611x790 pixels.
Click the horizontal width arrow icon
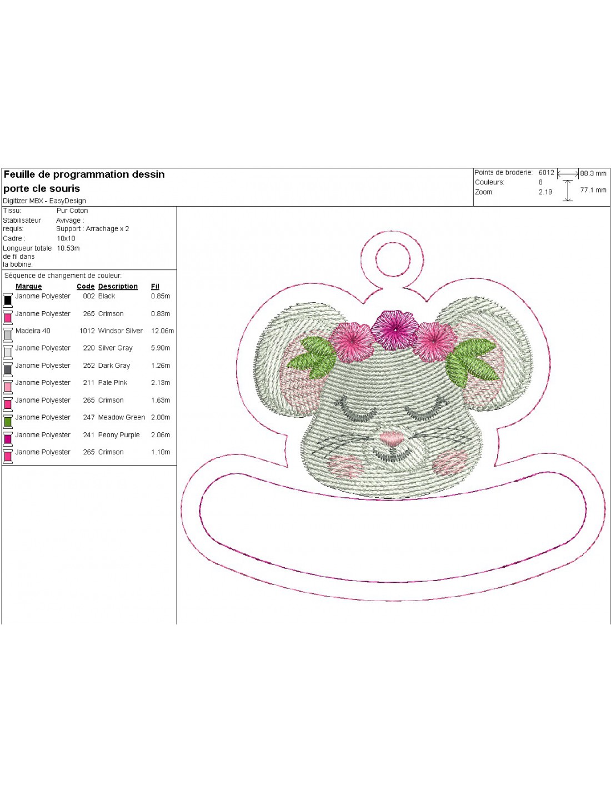(568, 173)
